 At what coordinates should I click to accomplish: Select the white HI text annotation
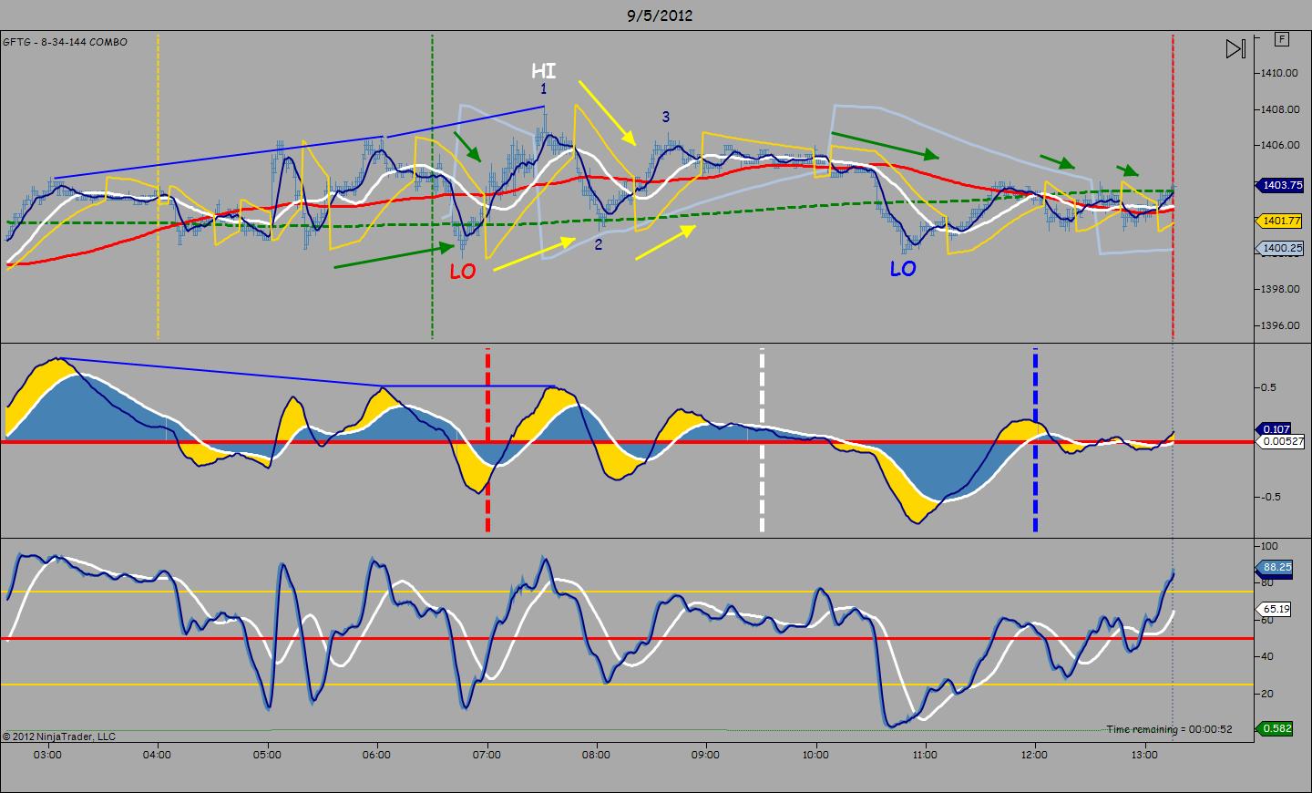point(544,70)
